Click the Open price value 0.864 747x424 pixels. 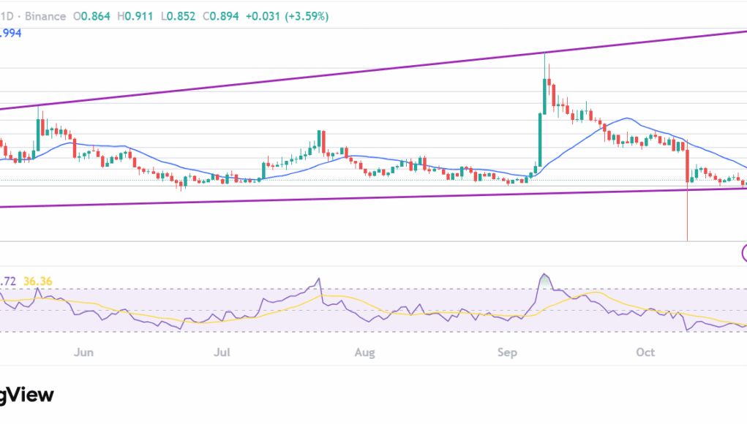(x=94, y=15)
